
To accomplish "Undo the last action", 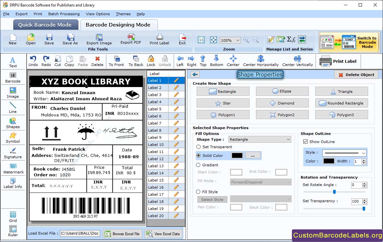I will point(33,61).
